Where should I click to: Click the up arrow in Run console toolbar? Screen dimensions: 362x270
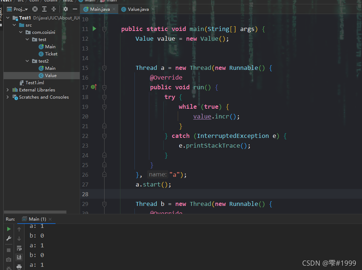(x=19, y=229)
